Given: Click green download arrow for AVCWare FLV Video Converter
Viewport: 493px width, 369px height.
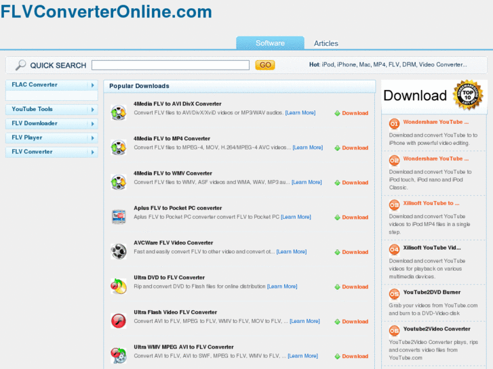Looking at the screenshot, I should tap(337, 252).
